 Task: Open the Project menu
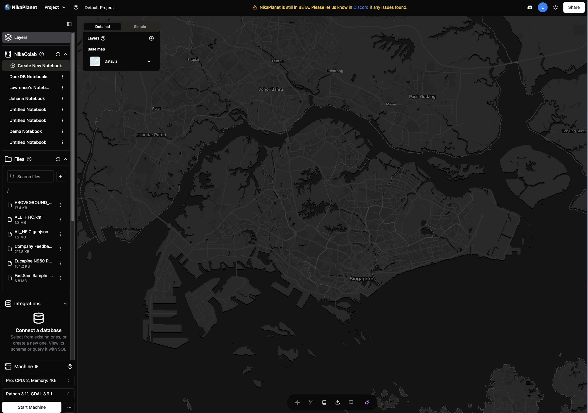(55, 7)
